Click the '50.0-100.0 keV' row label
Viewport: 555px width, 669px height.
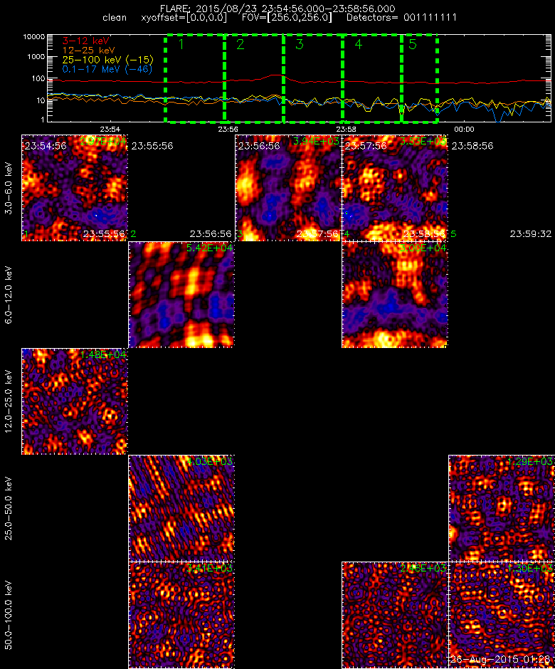point(9,615)
